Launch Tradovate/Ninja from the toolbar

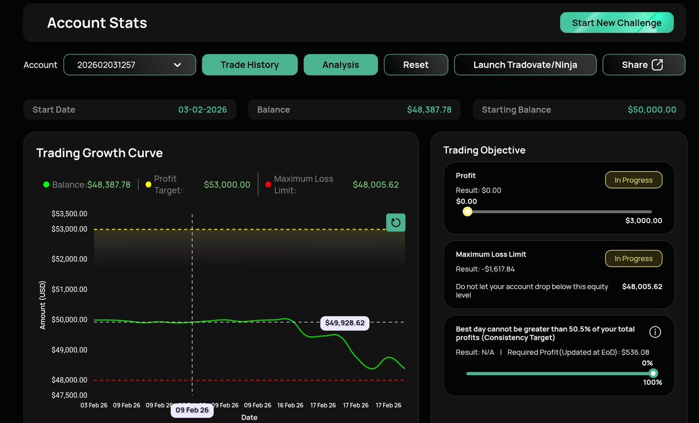pos(525,65)
